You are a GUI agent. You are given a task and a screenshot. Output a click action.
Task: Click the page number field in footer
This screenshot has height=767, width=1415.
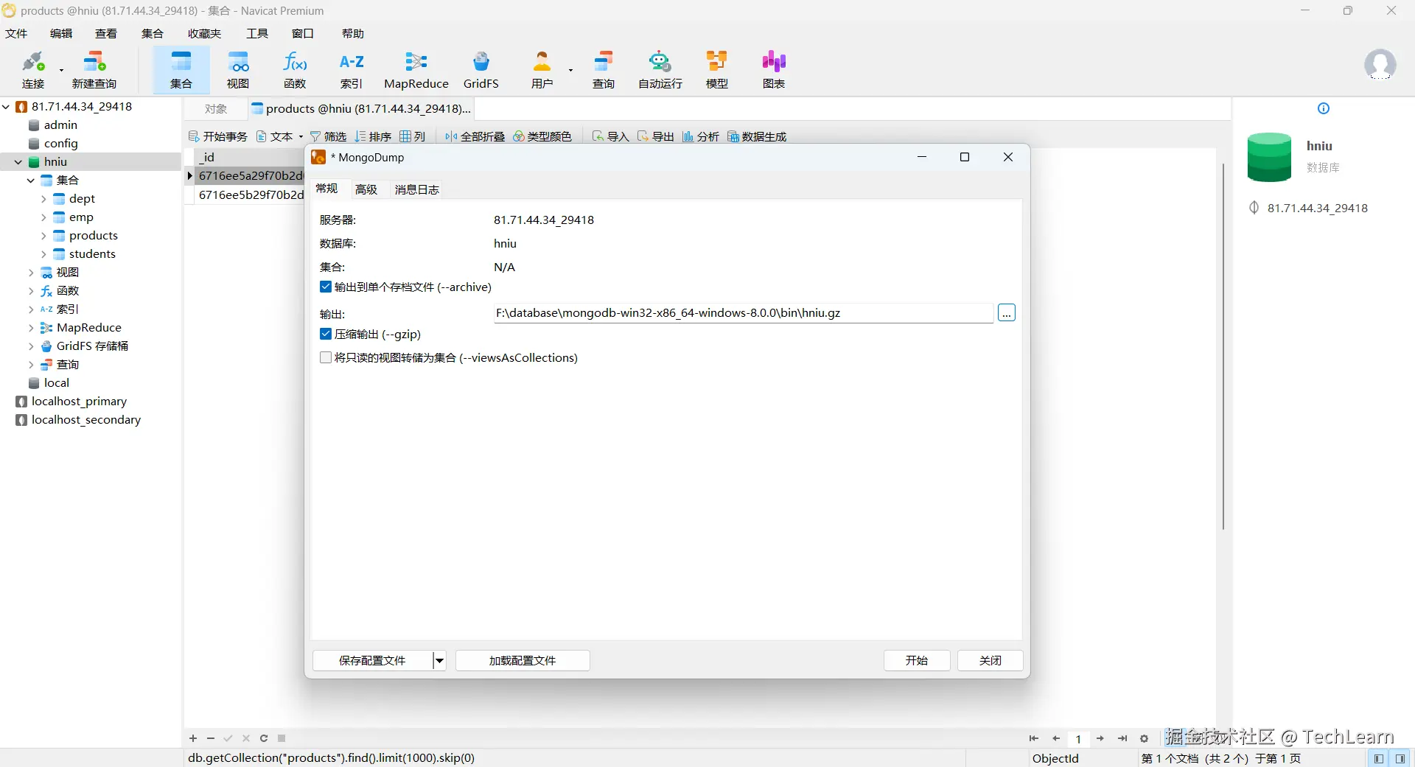(1078, 739)
